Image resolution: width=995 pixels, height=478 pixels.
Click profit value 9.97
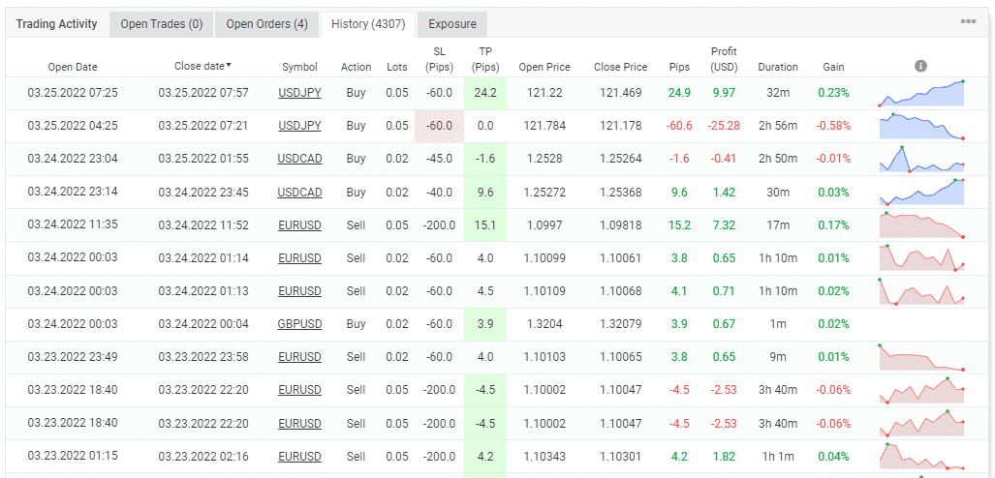[x=724, y=93]
